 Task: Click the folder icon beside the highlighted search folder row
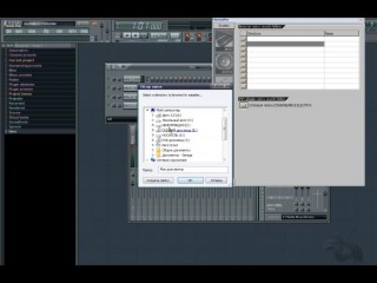point(243,44)
